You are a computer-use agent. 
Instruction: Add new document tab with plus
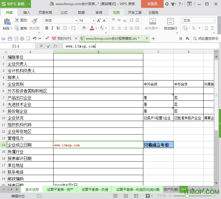pos(153,39)
